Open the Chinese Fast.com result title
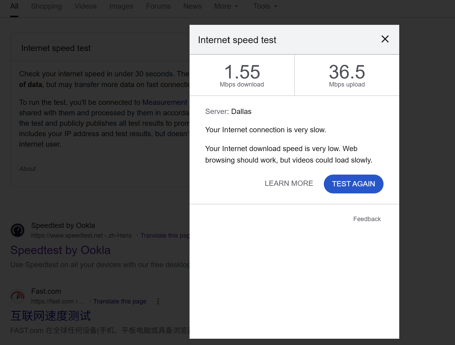The image size is (455, 345). [51, 316]
